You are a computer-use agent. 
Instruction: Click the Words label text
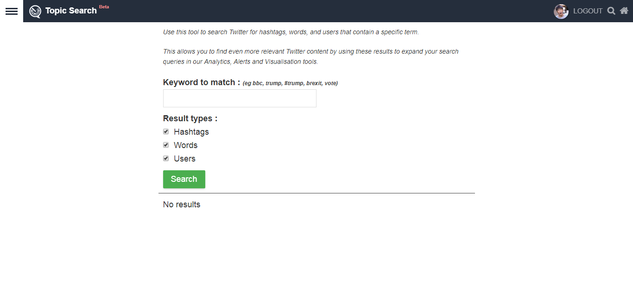pyautogui.click(x=186, y=145)
